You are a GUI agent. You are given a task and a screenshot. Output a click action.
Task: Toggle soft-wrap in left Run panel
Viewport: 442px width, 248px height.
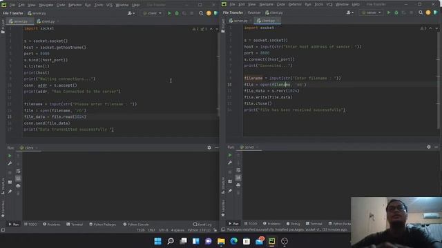point(19,171)
